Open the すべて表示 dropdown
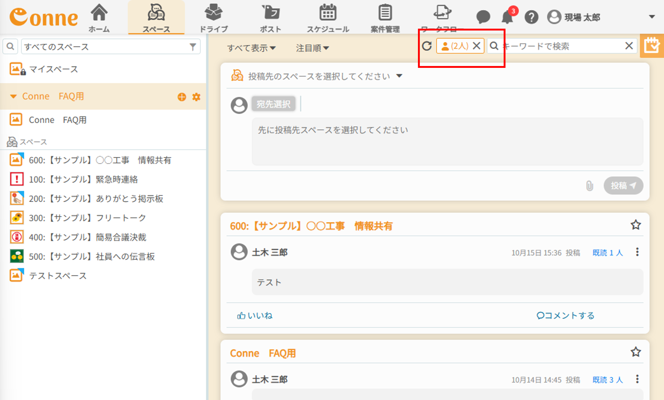 click(251, 48)
